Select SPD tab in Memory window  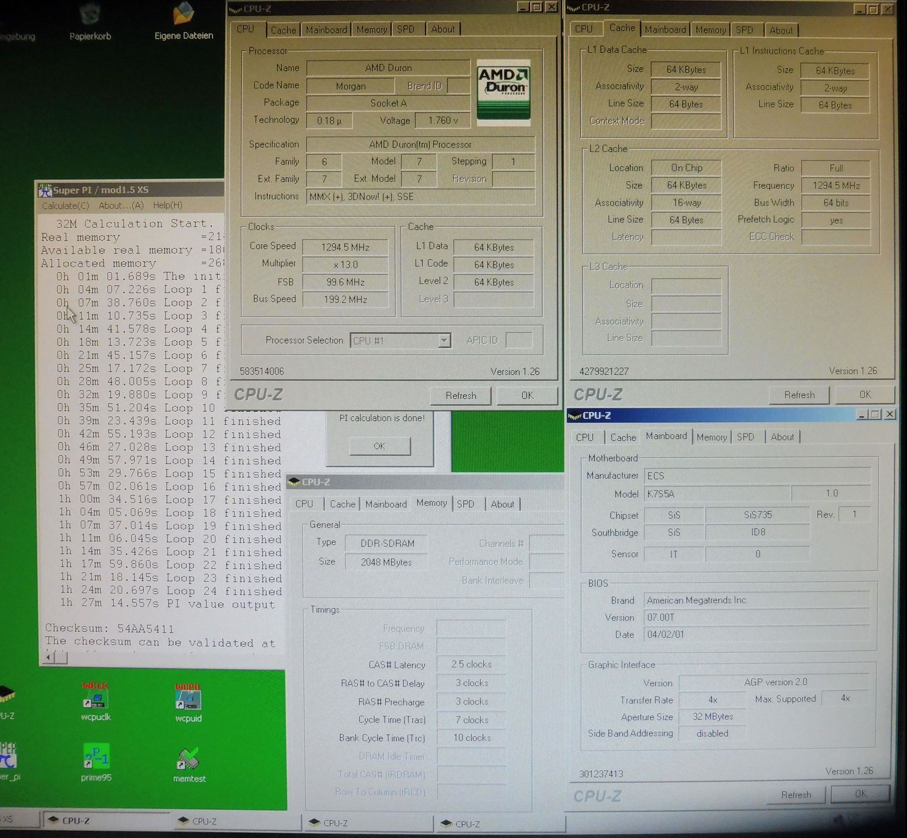465,504
